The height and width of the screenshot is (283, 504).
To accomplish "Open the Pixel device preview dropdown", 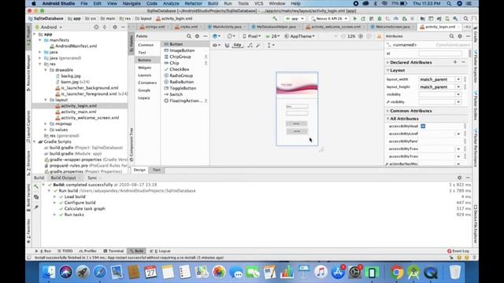I will click(251, 36).
